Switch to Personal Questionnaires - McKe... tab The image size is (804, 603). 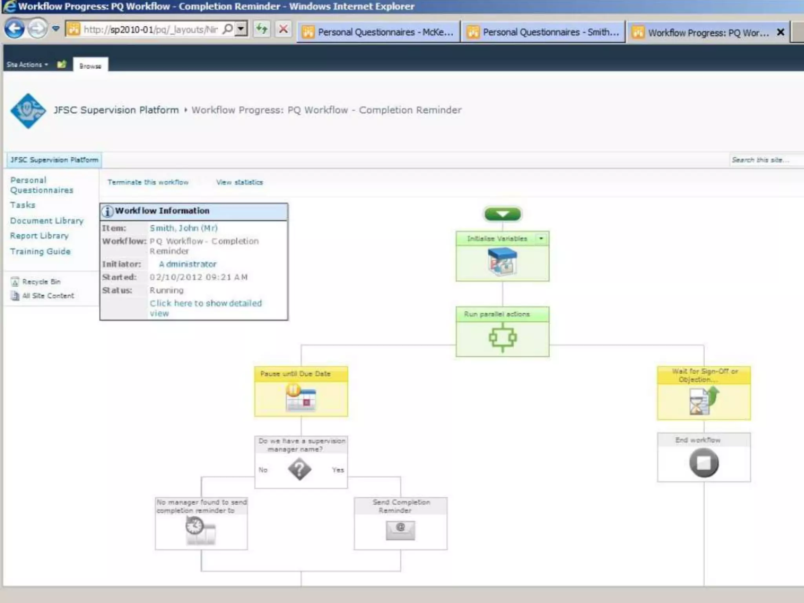[378, 32]
